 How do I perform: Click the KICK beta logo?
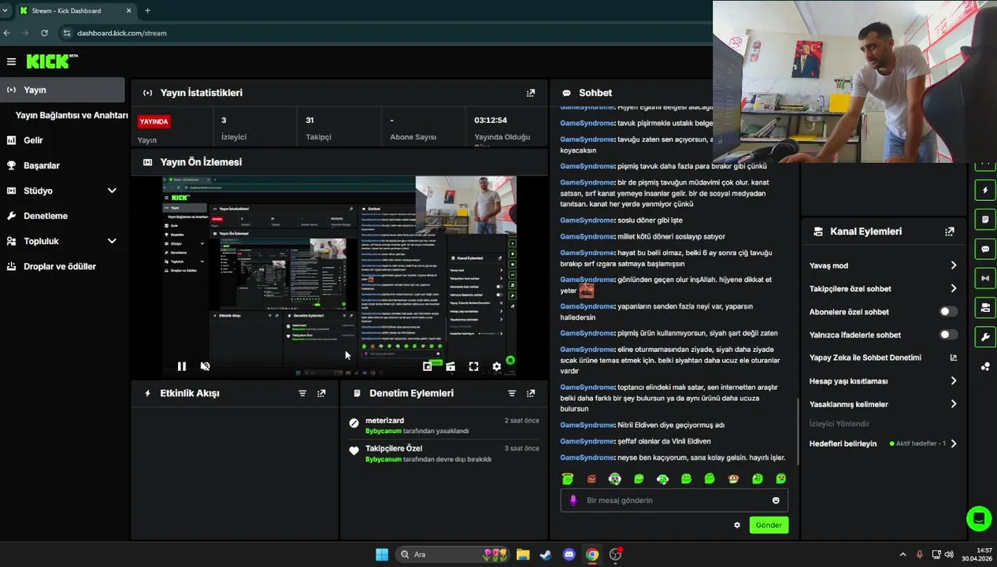click(x=52, y=61)
